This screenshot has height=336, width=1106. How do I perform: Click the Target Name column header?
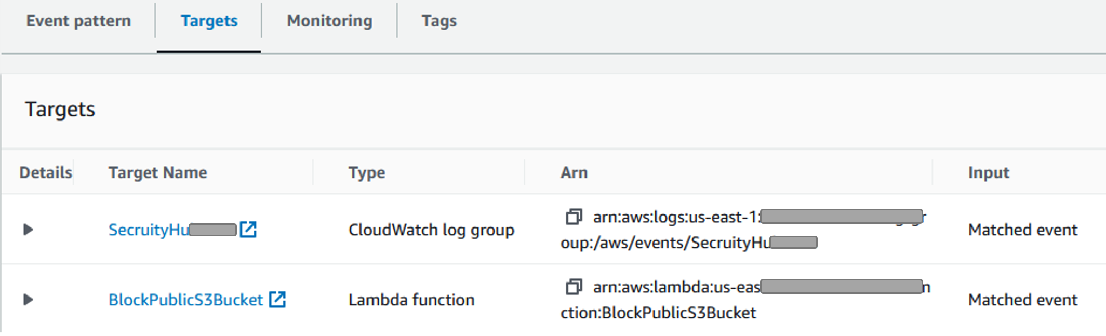click(x=157, y=172)
